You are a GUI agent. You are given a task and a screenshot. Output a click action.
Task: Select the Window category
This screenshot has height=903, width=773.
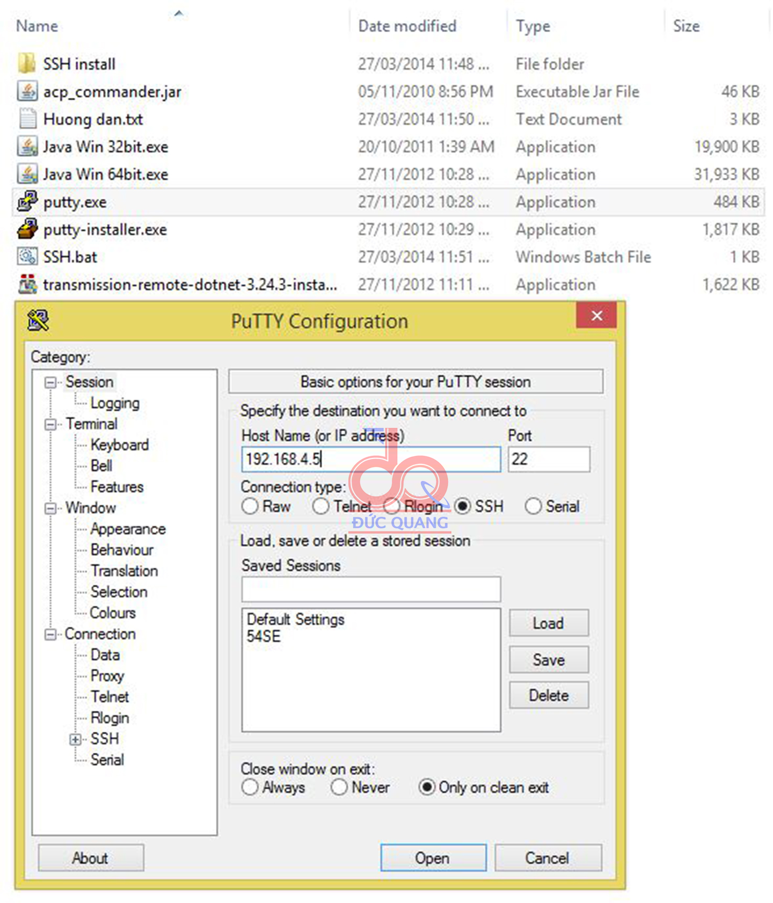coord(90,507)
